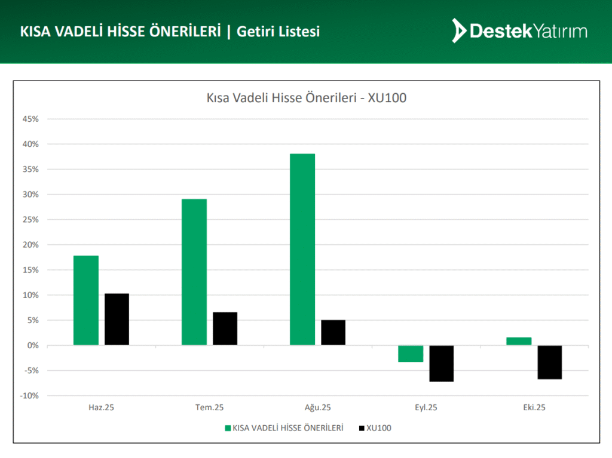The width and height of the screenshot is (612, 458).
Task: Click the black XU100 bar for Ağu.25
Action: (333, 333)
